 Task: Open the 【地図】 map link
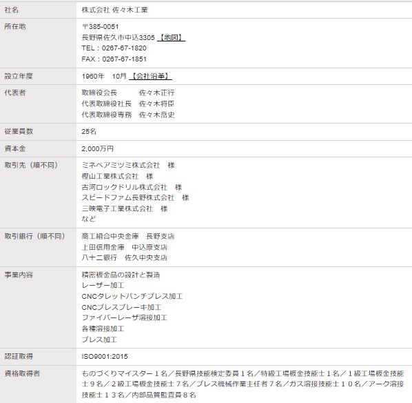point(171,38)
